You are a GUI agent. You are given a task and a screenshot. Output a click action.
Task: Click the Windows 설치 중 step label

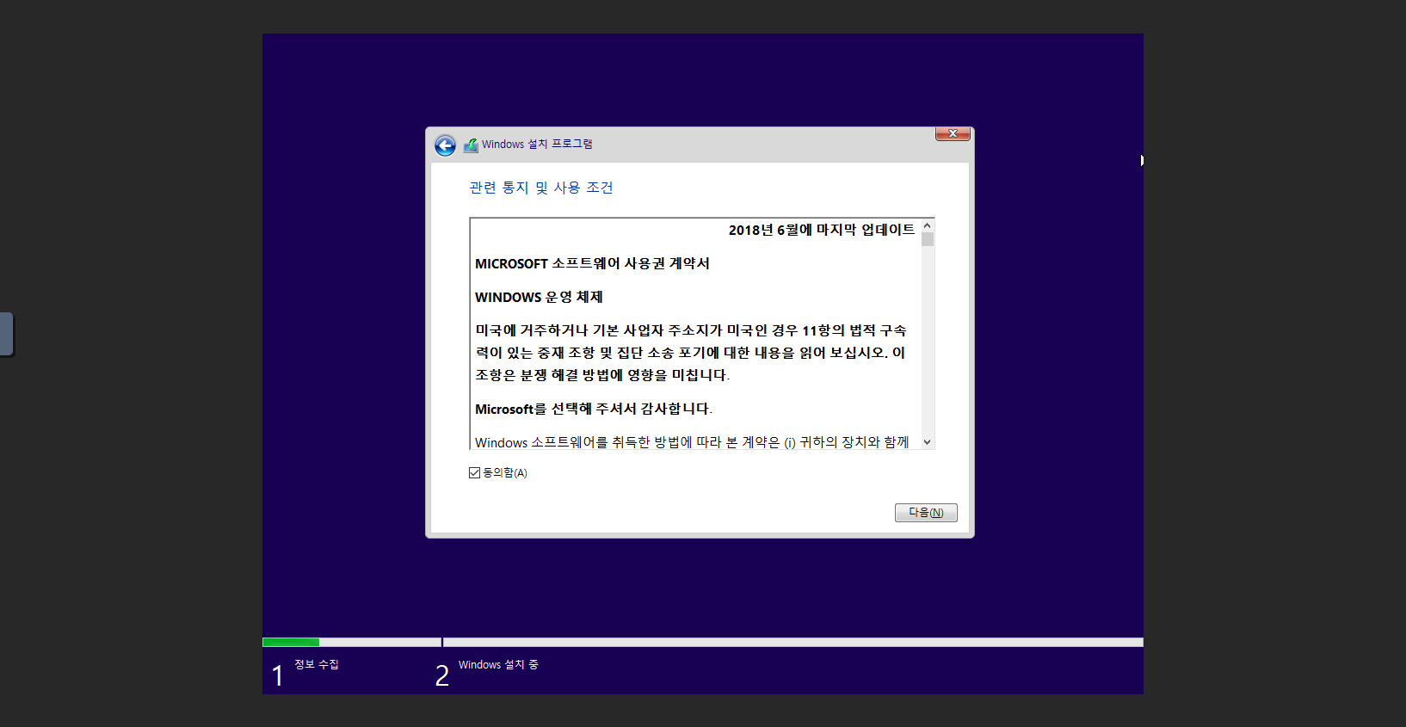pos(498,664)
